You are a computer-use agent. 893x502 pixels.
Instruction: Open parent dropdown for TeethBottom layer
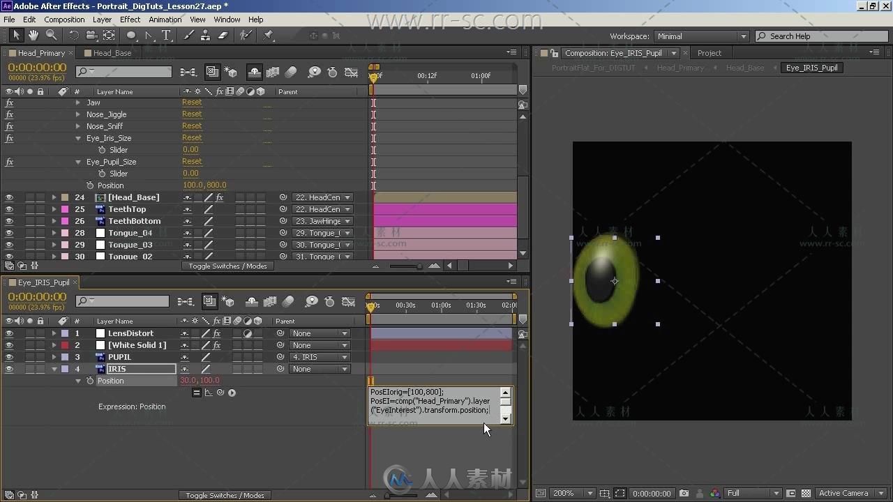pos(322,221)
